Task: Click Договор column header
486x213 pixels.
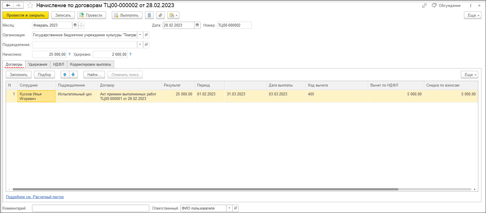Action: pos(130,85)
